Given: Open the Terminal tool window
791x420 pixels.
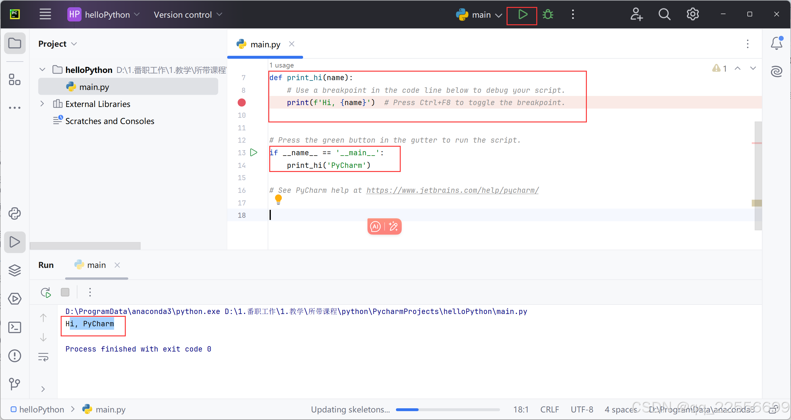Looking at the screenshot, I should pos(15,328).
